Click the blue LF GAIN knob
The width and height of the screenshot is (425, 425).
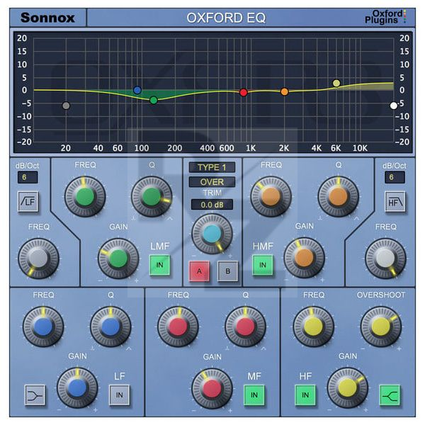(x=77, y=388)
